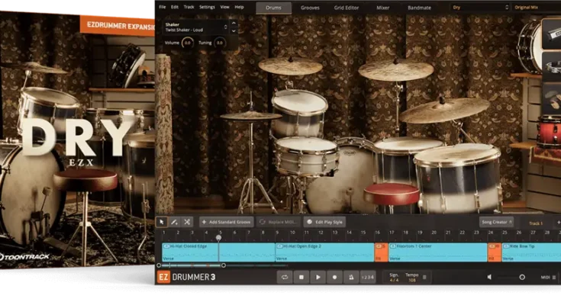Adjust the Shaker Volume knob
Image resolution: width=561 pixels, height=305 pixels.
pyautogui.click(x=188, y=43)
